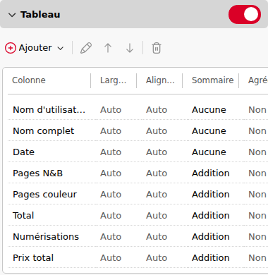Click Non in the Total row

[x=257, y=216]
